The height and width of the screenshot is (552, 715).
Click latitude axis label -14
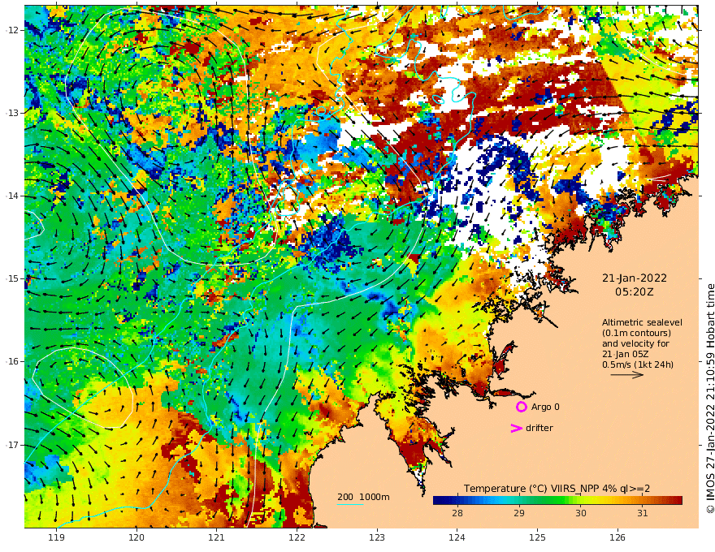click(x=13, y=196)
